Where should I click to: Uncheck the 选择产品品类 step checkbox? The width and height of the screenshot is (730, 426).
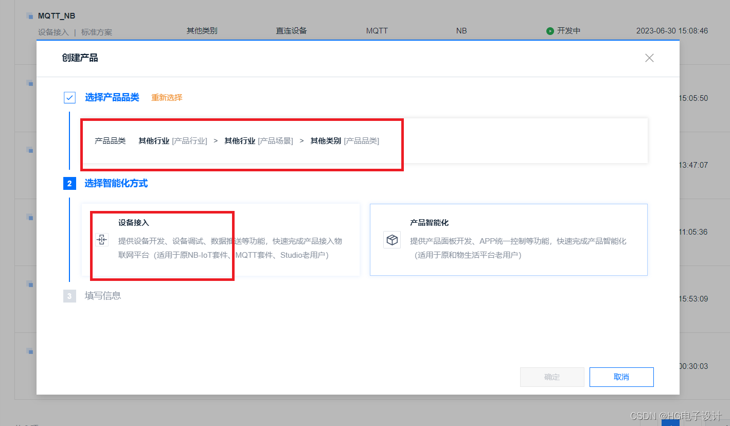point(69,97)
